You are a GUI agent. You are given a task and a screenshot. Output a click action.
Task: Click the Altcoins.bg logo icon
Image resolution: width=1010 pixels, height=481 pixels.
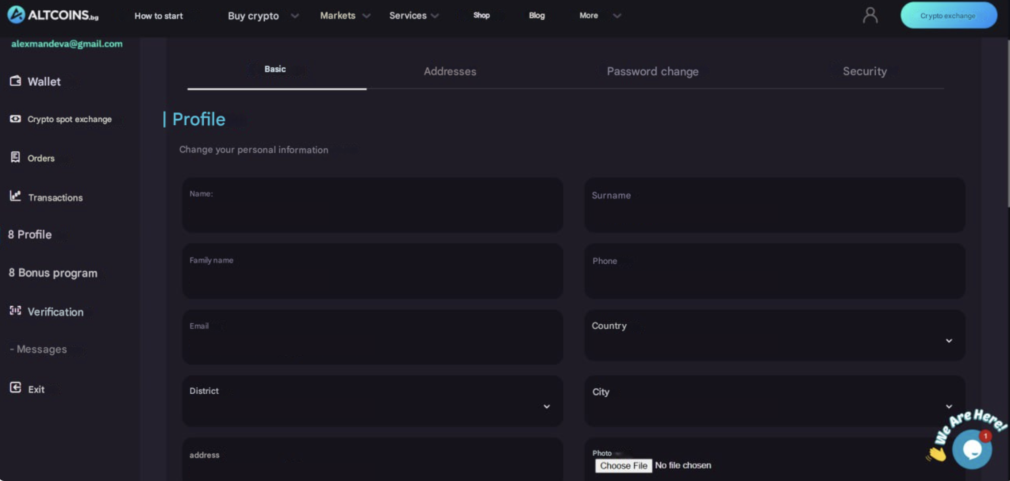[16, 15]
